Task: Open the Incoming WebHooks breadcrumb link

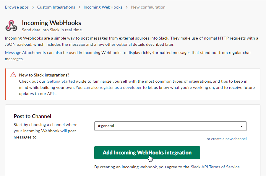Action: [103, 7]
